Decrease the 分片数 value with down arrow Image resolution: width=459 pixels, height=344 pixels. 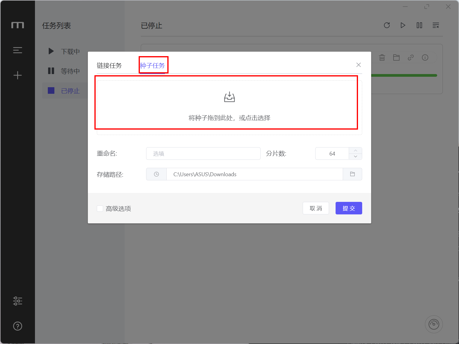pyautogui.click(x=355, y=156)
